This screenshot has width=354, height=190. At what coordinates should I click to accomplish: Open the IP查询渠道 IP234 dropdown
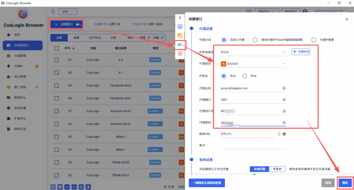[253, 52]
